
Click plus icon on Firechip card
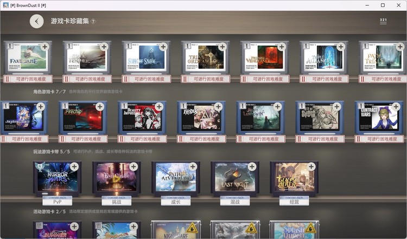99,107
